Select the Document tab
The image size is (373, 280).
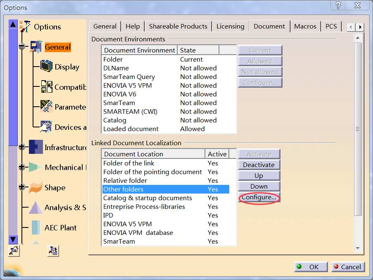[x=269, y=26]
